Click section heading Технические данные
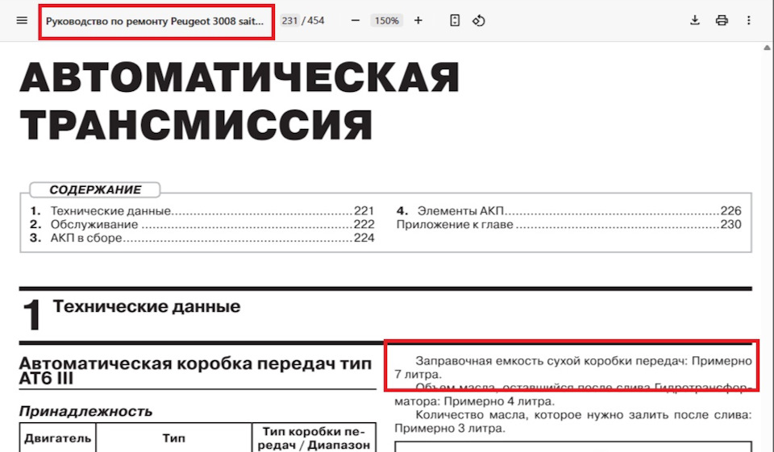This screenshot has width=774, height=452. [147, 306]
